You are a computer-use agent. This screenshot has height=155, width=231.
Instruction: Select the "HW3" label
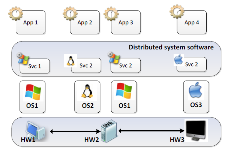coord(177,140)
